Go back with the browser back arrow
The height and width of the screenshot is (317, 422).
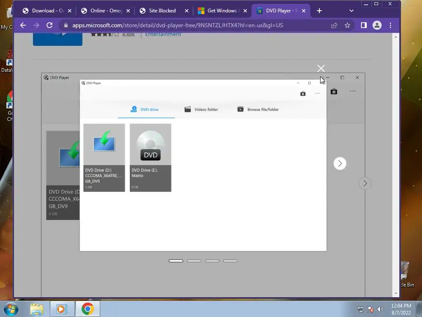coord(23,25)
